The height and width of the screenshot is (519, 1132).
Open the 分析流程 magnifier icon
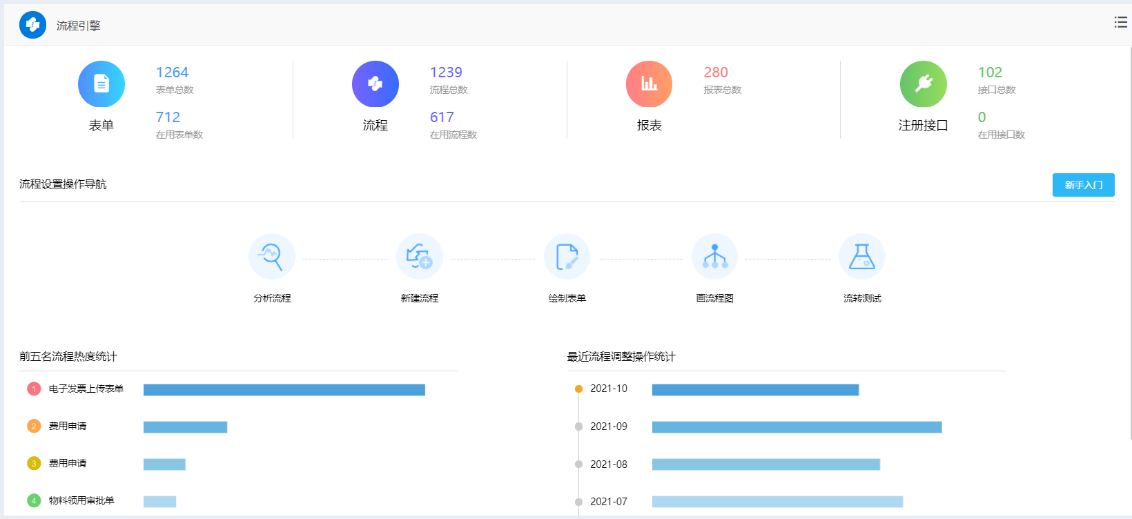click(272, 257)
